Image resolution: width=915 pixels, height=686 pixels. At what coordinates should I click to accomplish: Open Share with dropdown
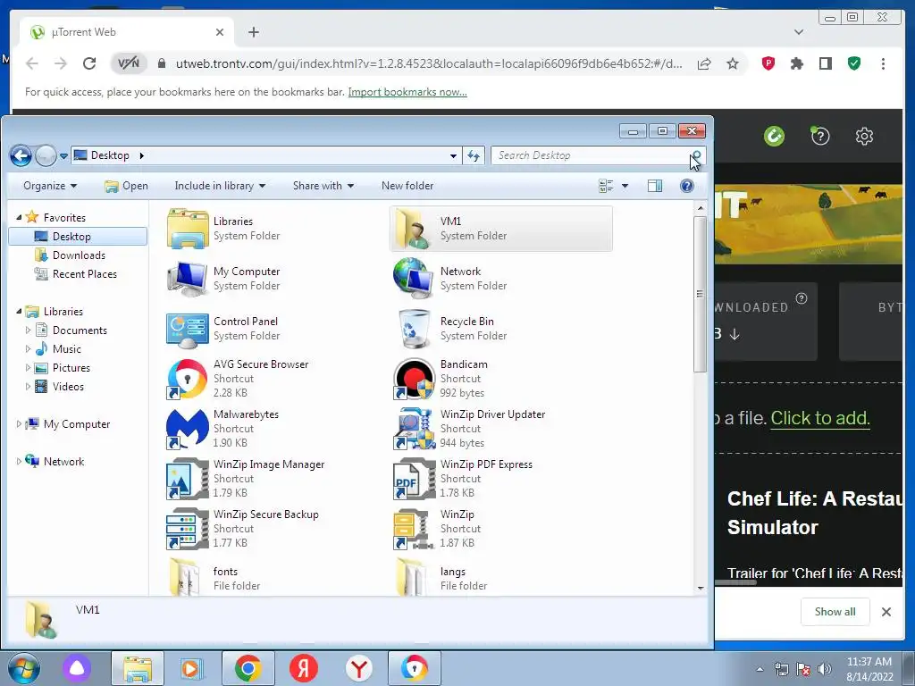pyautogui.click(x=323, y=186)
